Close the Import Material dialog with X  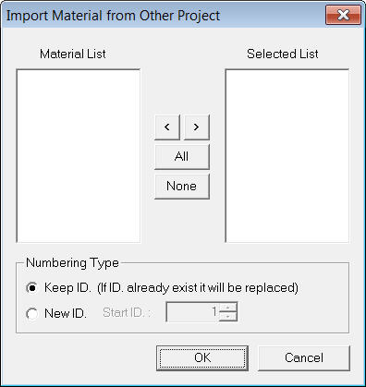[x=343, y=15]
